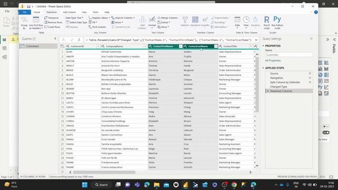
Task: Open Source step settings gear
Action: point(310,73)
